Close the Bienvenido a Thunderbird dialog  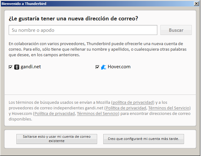pos(196,4)
